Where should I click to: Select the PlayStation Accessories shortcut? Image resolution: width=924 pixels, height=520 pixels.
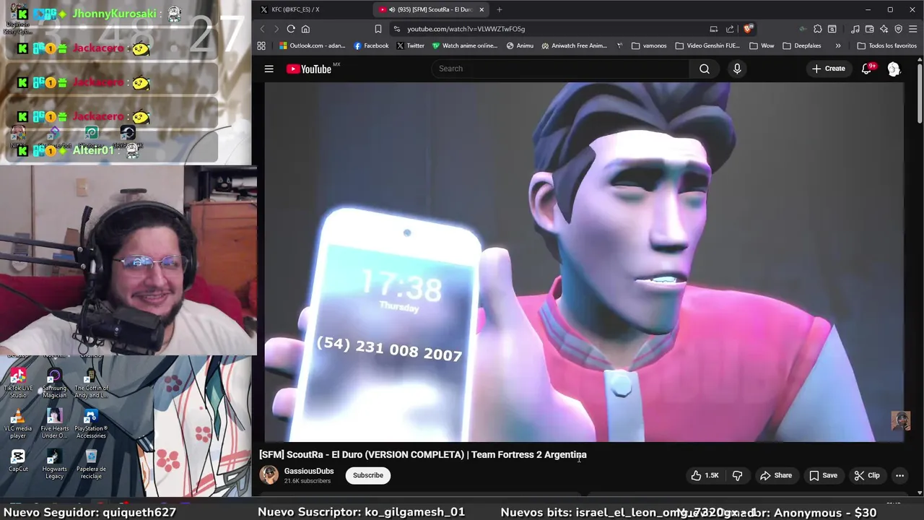91,424
